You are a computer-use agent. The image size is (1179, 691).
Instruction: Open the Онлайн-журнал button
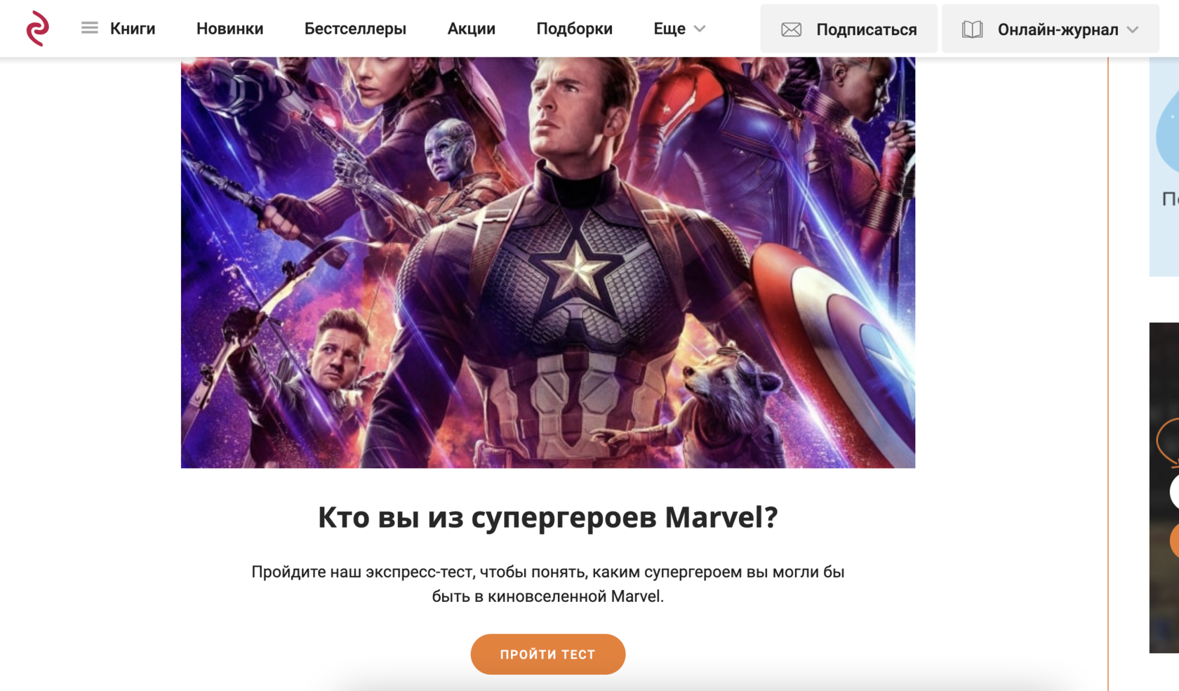(1050, 29)
